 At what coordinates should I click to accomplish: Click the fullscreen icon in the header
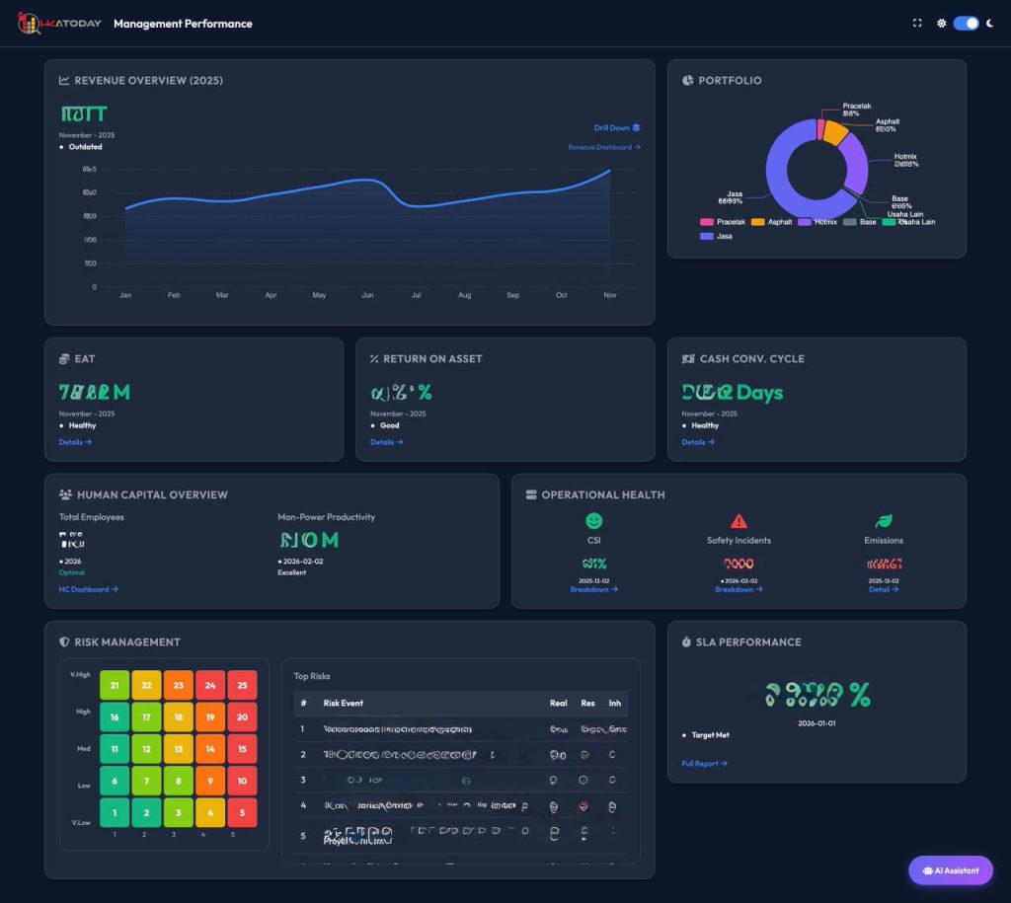(x=917, y=24)
